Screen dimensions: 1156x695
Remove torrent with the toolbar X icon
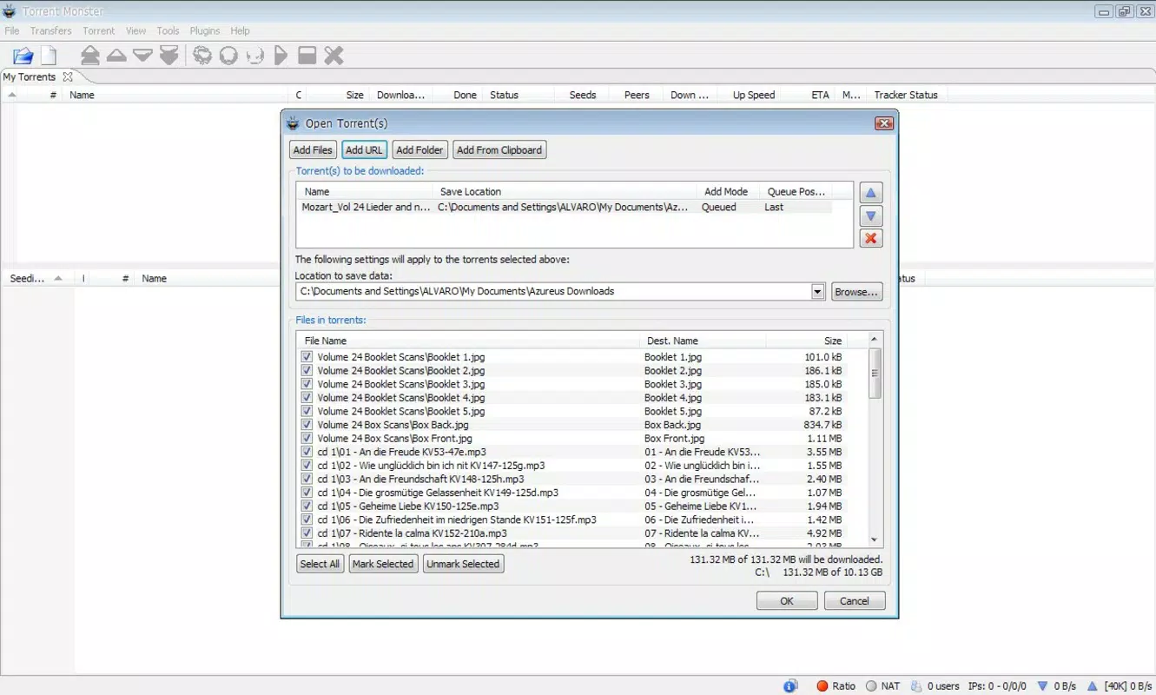(x=334, y=56)
